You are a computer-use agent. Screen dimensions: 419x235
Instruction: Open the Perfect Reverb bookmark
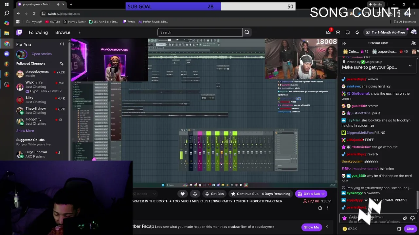point(153,22)
